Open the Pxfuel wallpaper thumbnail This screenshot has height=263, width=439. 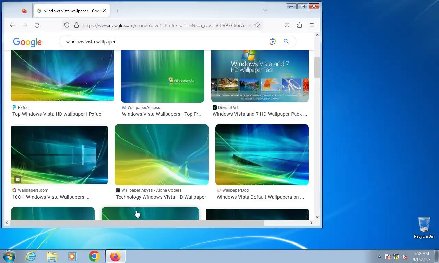point(62,75)
